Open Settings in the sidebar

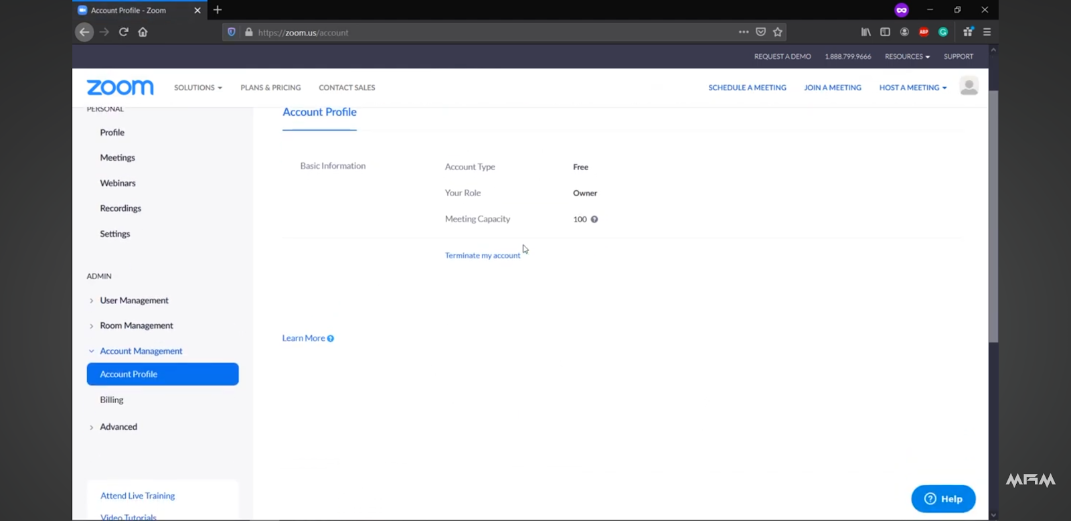coord(115,234)
